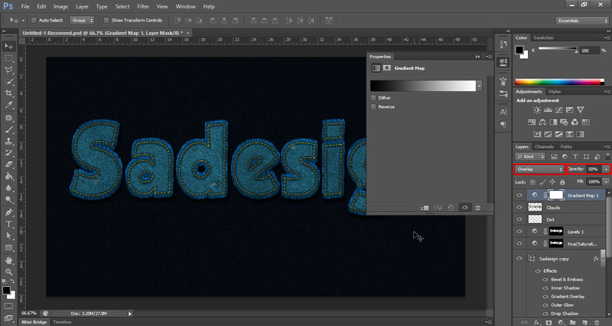This screenshot has height=326, width=612.
Task: Click the Levels adjustment icon
Action: click(x=548, y=110)
